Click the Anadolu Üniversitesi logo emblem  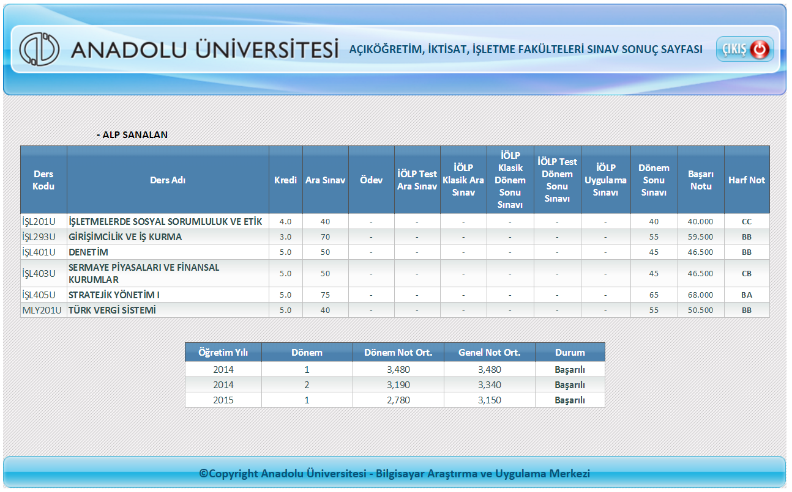(x=39, y=50)
